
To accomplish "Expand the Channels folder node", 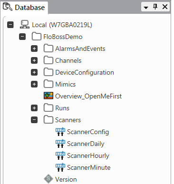I will tap(34, 60).
